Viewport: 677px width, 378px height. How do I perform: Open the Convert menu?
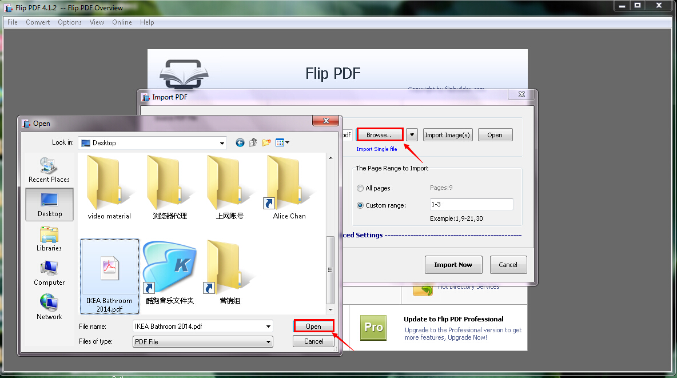(x=38, y=22)
